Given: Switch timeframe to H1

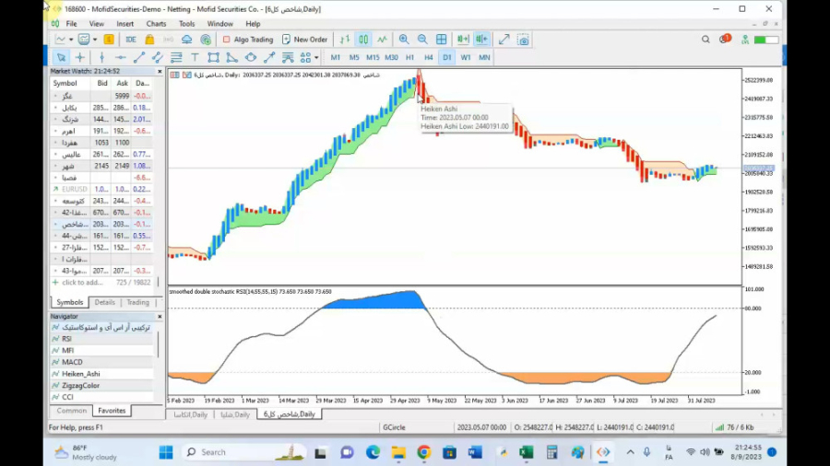Looking at the screenshot, I should tap(409, 57).
